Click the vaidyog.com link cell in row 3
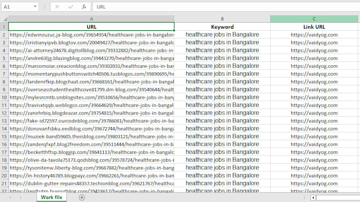The image size is (360, 202). point(314,42)
